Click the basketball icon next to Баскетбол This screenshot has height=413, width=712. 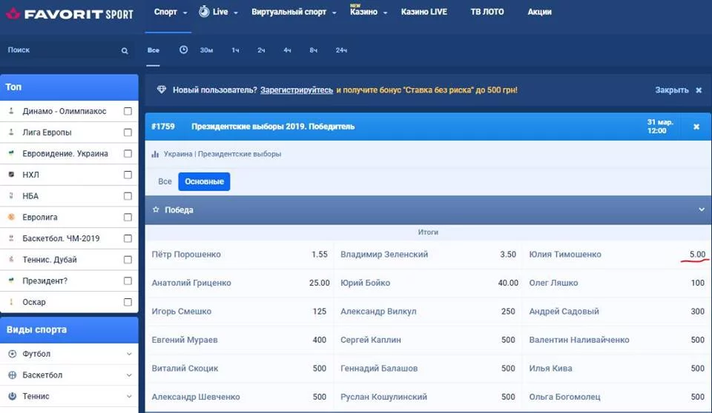(12, 375)
